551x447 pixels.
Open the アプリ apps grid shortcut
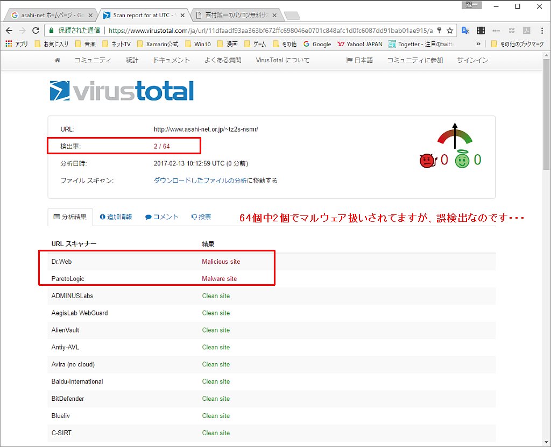click(x=17, y=44)
